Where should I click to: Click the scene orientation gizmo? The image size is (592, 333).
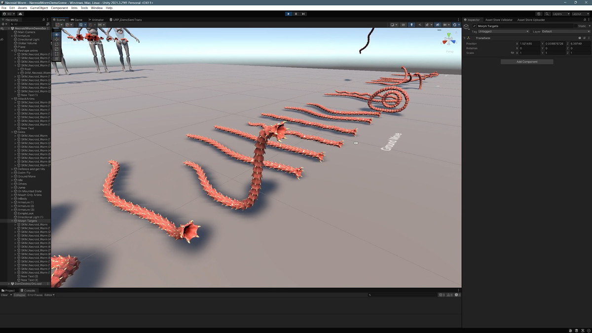click(x=449, y=39)
